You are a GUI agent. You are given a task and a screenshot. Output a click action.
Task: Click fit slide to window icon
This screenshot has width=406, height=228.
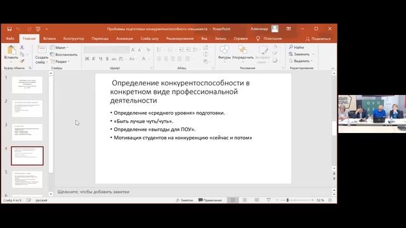tap(330, 200)
